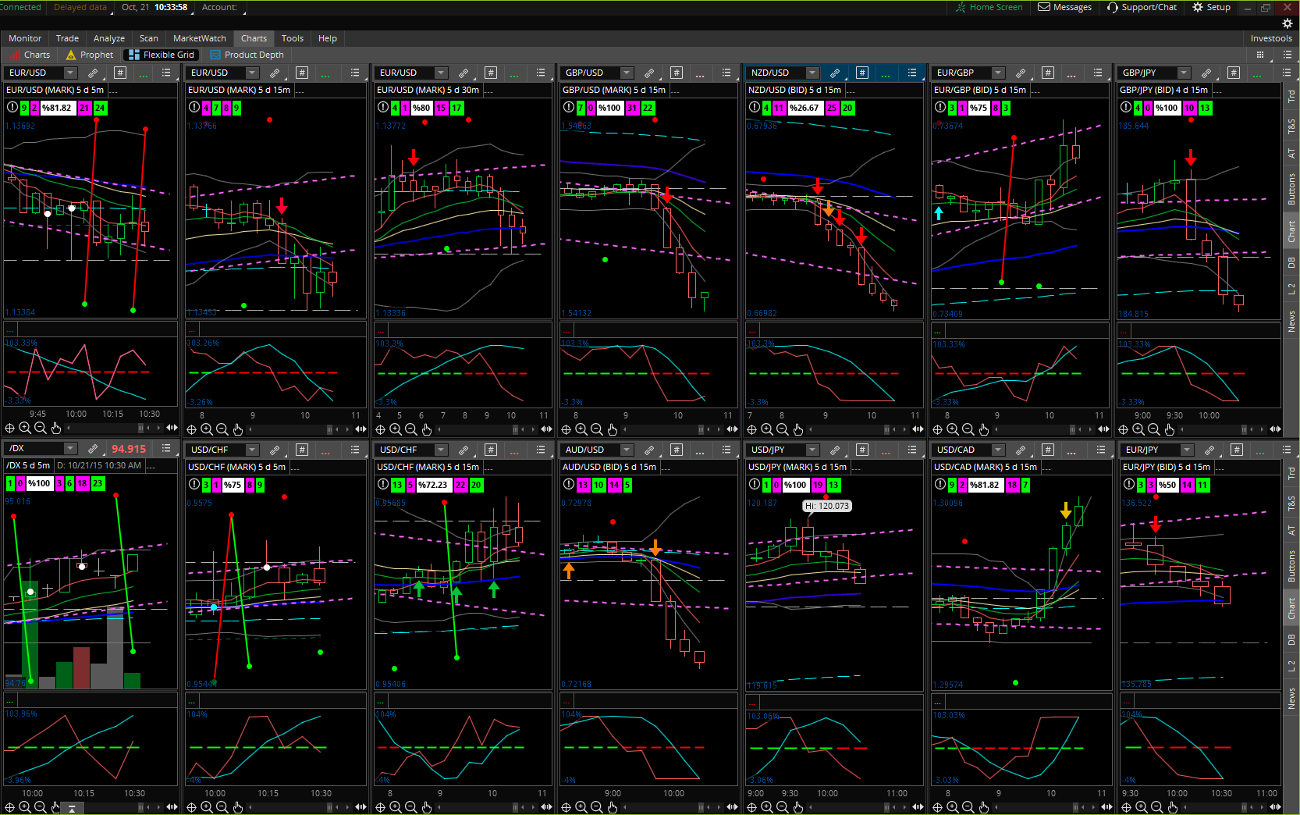Switch to the MarketWatch tab
Image resolution: width=1300 pixels, height=815 pixels.
tap(199, 38)
